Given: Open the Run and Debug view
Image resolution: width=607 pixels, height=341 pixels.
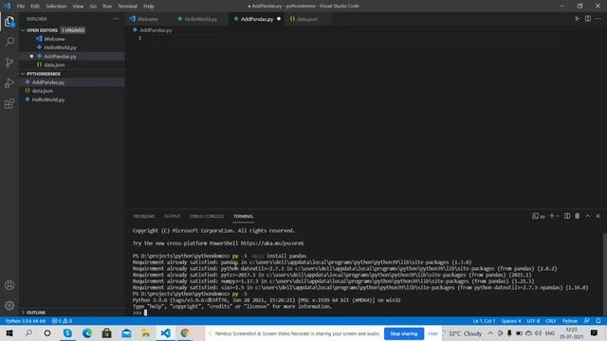Looking at the screenshot, I should coord(9,82).
